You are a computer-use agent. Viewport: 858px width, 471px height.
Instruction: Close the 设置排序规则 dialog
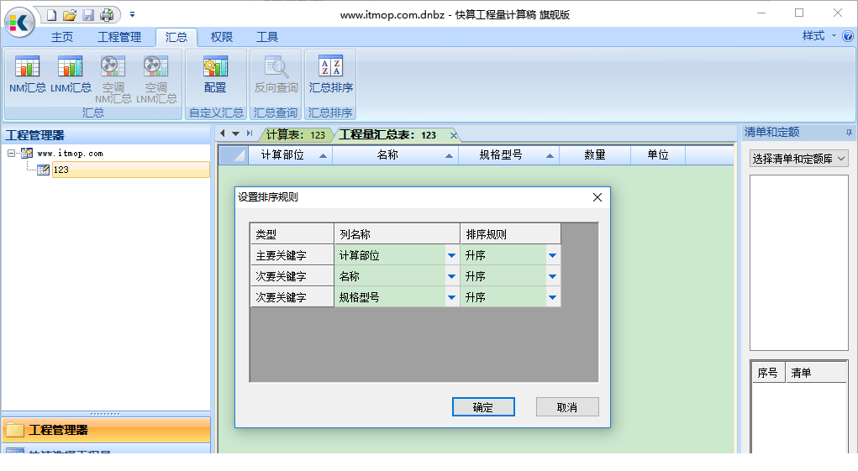pos(597,197)
